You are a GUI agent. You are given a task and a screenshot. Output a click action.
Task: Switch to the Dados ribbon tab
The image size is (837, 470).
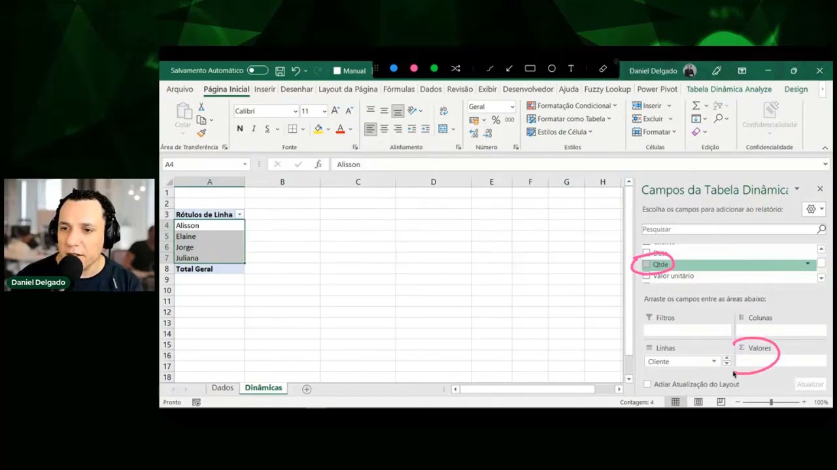point(431,89)
